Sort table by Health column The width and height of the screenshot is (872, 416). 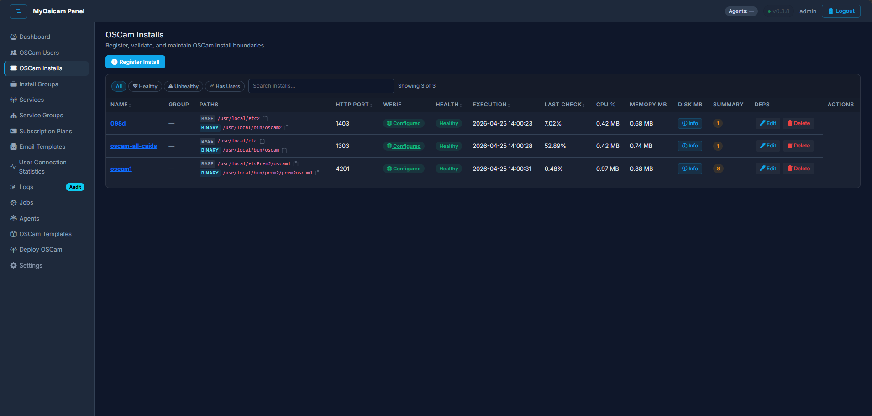448,105
